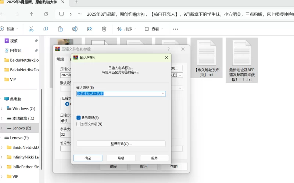Expand address bar path chevron
This screenshot has height=183, width=294.
[x=71, y=14]
